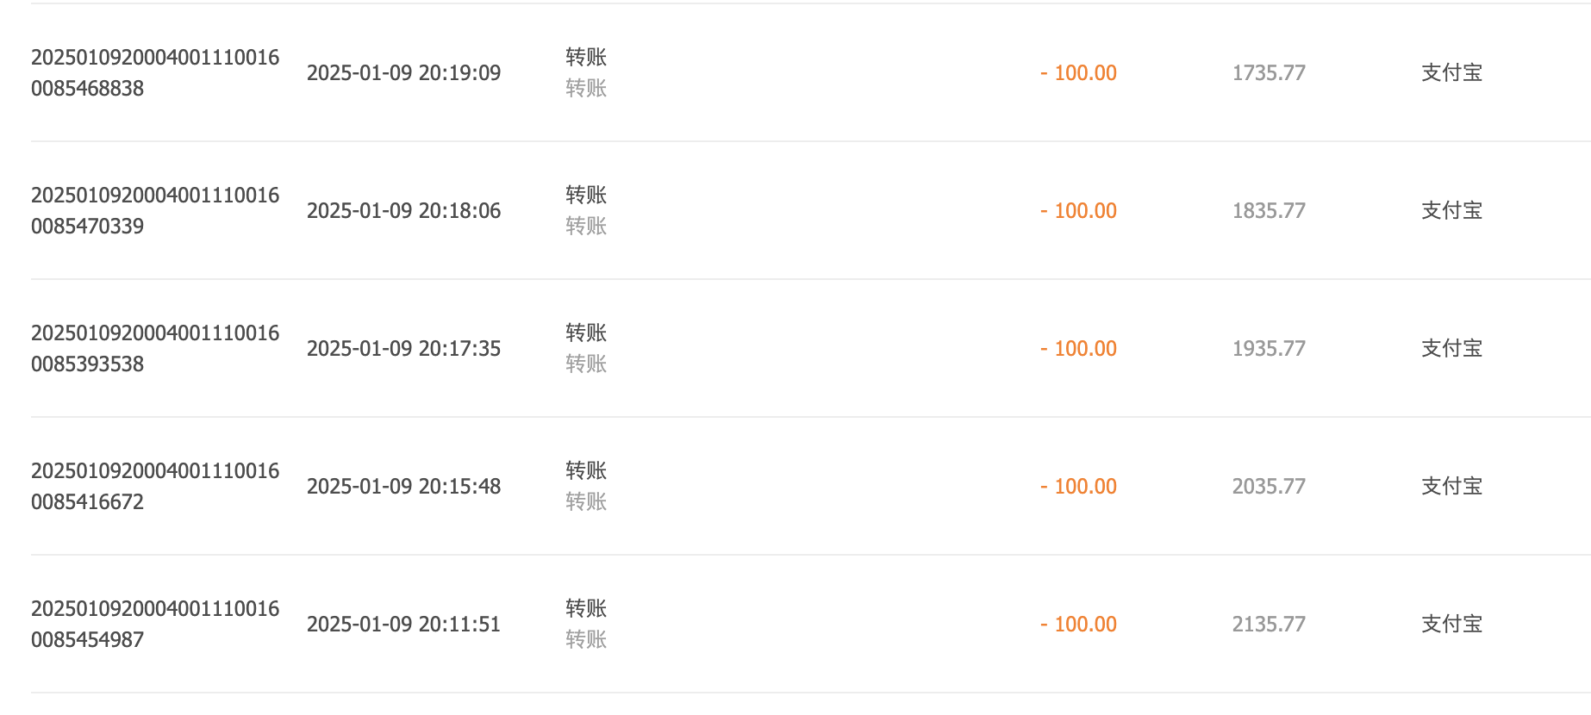Image resolution: width=1591 pixels, height=715 pixels.
Task: Select the timestamp 2025-01-09 20:11:51
Action: [403, 624]
